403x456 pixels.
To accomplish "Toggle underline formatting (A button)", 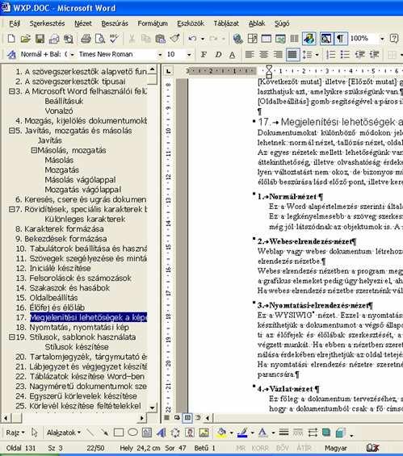I will point(233,54).
